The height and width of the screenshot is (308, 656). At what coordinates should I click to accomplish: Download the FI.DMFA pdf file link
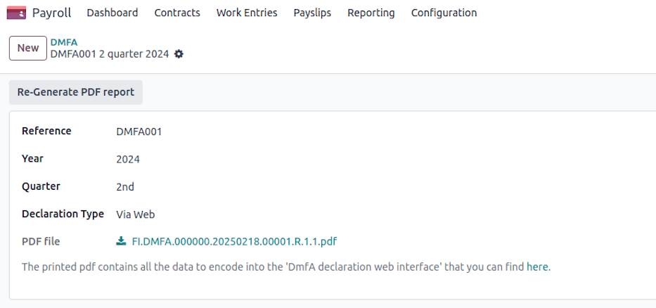pyautogui.click(x=234, y=241)
